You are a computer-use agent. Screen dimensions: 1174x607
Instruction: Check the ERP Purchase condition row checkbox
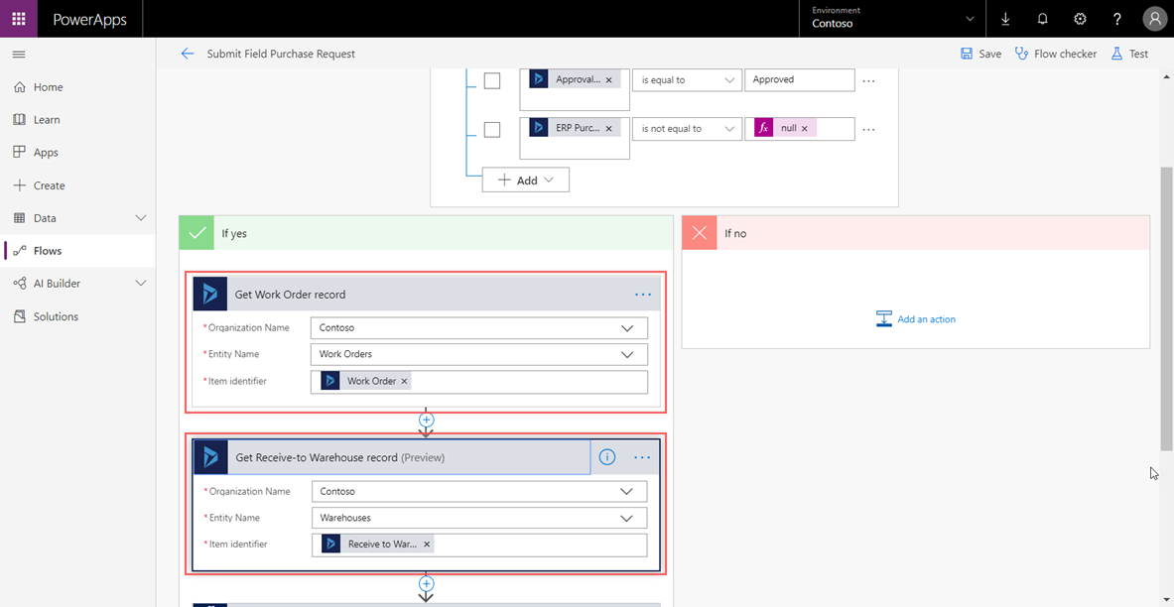click(x=492, y=129)
